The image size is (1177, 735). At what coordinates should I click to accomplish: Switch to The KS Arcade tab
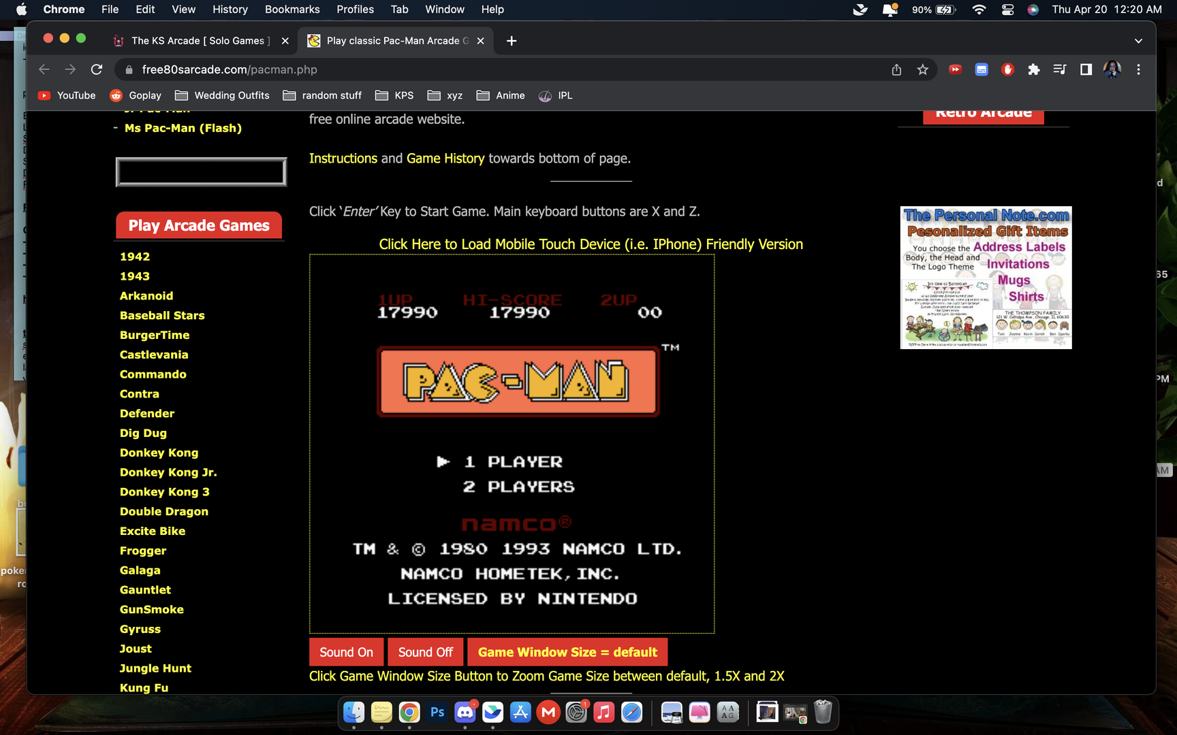[x=200, y=41]
